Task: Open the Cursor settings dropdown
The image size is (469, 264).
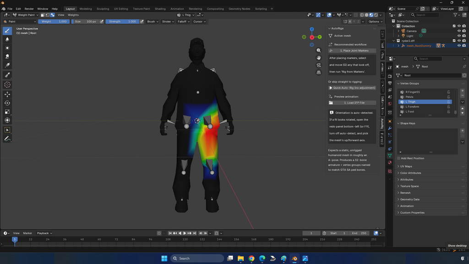Action: point(199,22)
